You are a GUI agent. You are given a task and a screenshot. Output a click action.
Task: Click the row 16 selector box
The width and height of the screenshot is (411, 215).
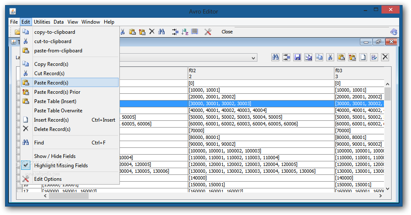19,185
